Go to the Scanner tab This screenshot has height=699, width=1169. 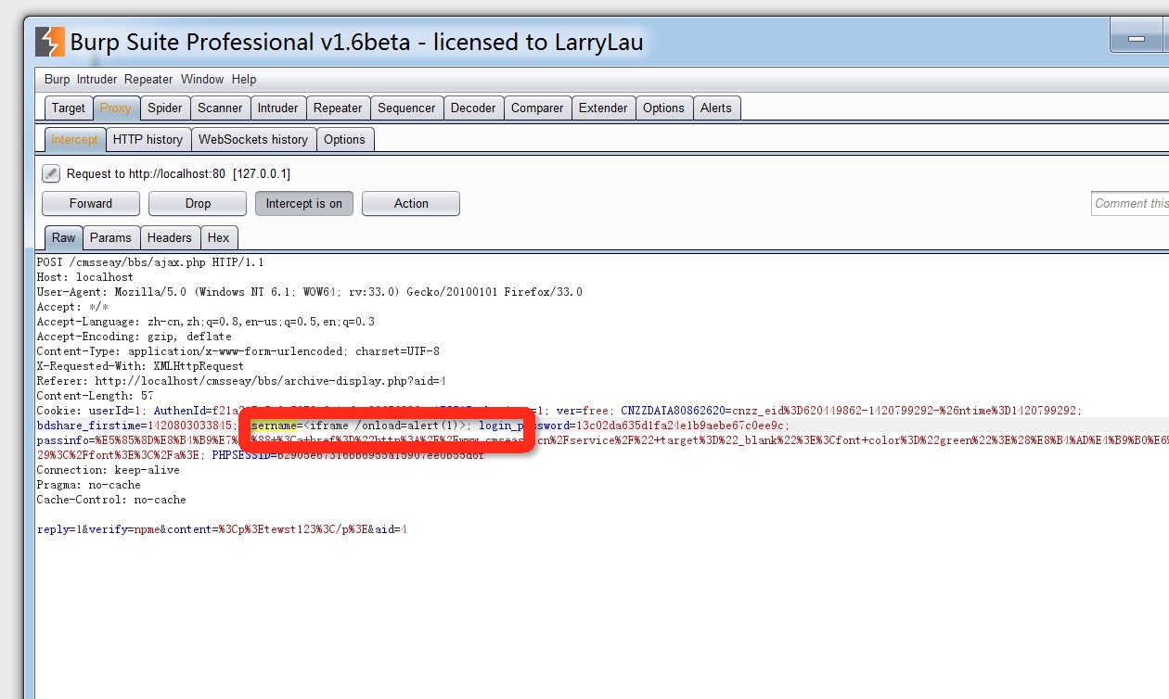pyautogui.click(x=220, y=108)
